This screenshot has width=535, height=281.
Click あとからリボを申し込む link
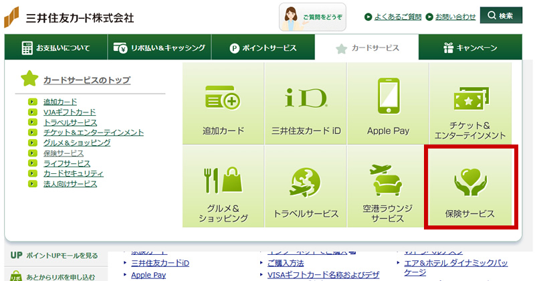(61, 277)
